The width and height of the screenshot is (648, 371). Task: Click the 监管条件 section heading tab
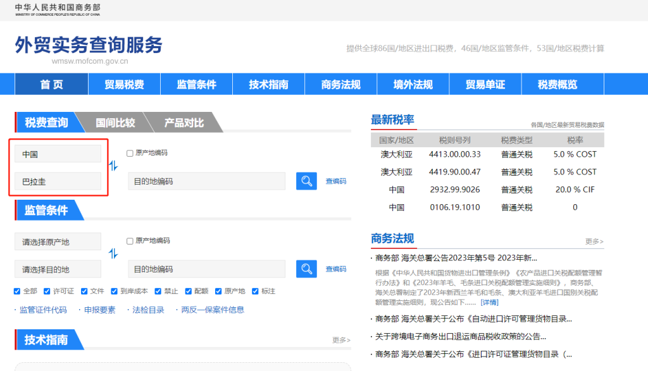coord(46,210)
